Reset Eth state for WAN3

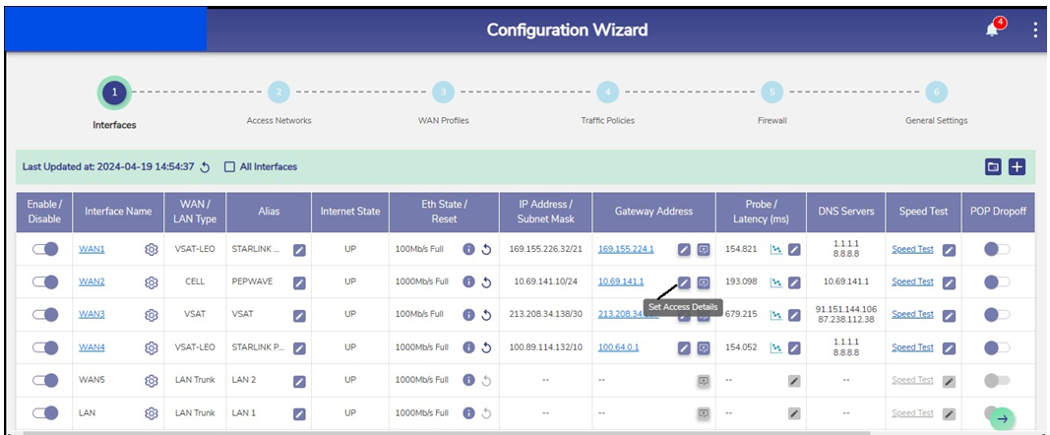(x=485, y=315)
